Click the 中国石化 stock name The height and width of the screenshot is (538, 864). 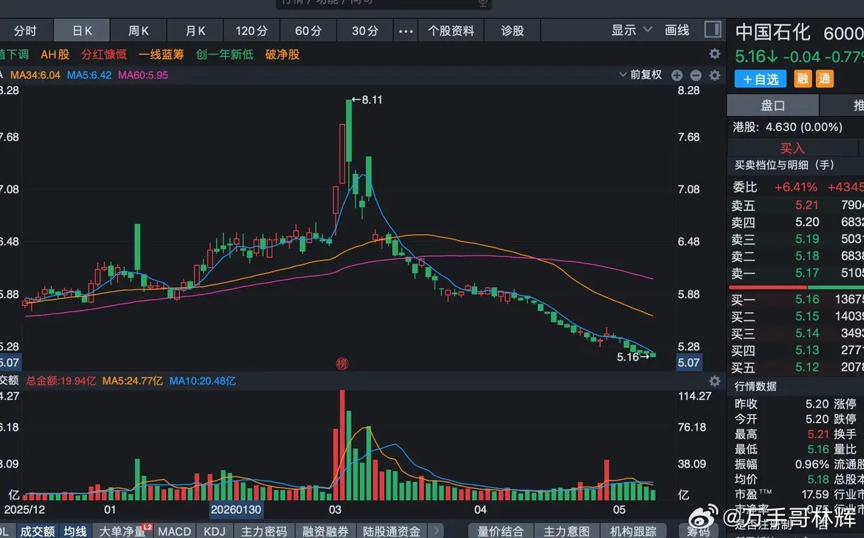(772, 32)
